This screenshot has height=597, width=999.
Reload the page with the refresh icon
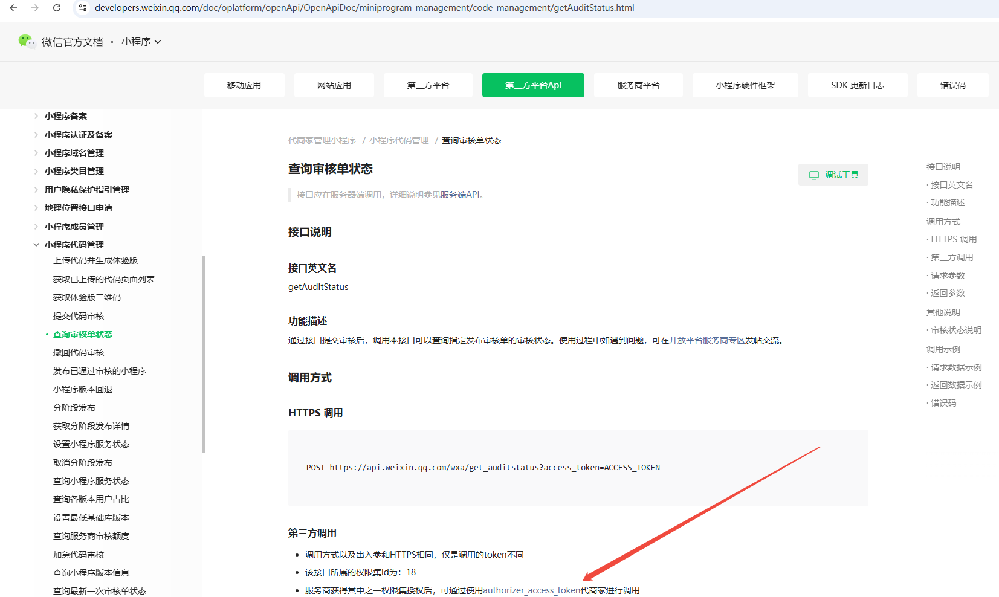pos(57,8)
